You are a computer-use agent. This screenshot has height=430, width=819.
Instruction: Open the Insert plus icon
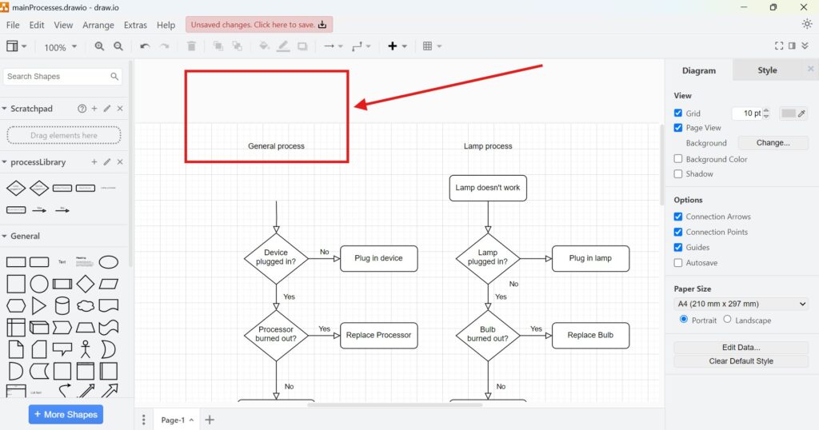pos(393,46)
